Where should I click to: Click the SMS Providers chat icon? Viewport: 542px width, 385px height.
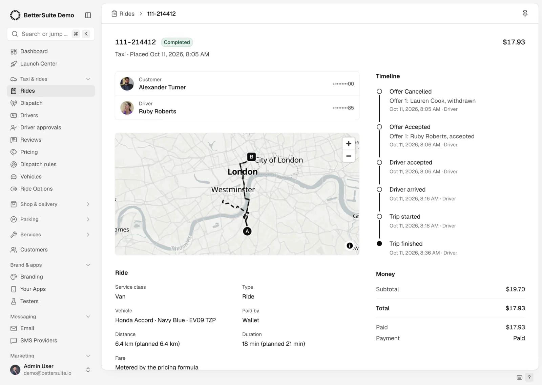tap(14, 340)
